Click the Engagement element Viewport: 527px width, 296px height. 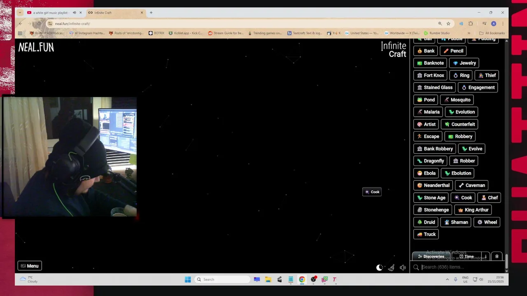tap(478, 88)
